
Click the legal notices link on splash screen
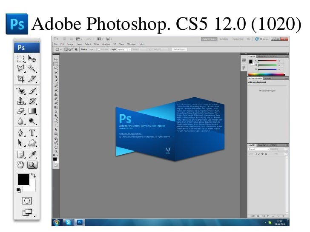pyautogui.click(x=130, y=134)
